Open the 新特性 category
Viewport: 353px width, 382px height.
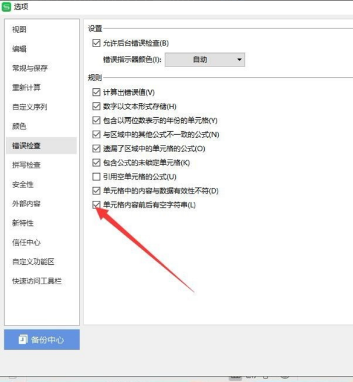pyautogui.click(x=41, y=223)
